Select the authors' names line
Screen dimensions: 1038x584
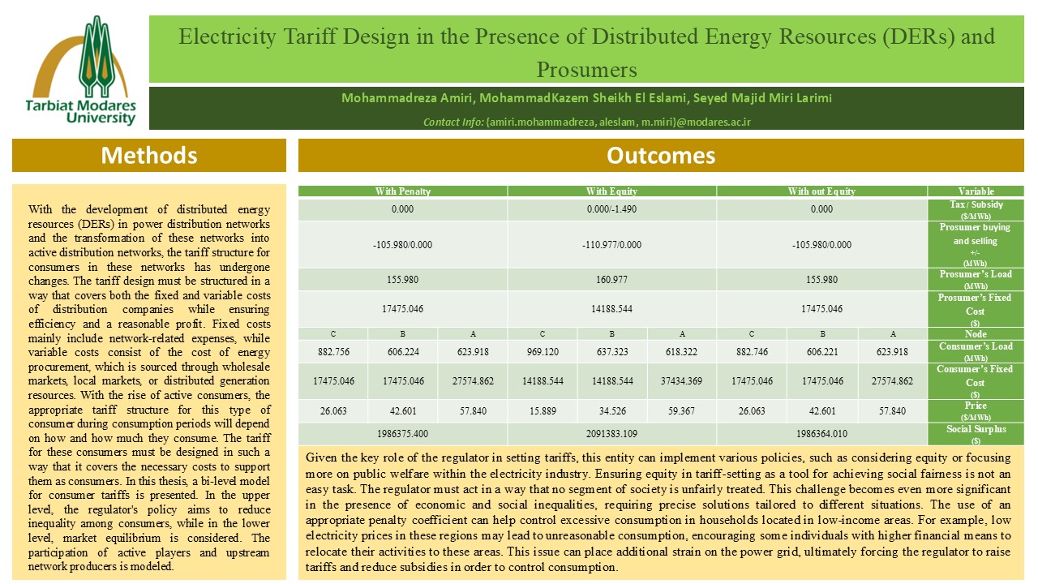point(585,98)
